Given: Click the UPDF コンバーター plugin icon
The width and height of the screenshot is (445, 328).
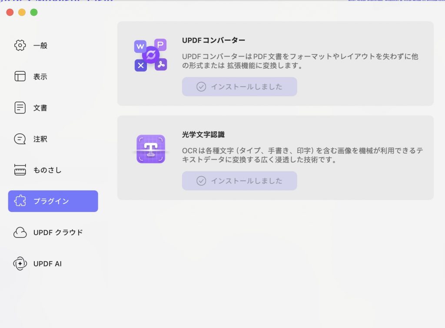Looking at the screenshot, I should 150,55.
